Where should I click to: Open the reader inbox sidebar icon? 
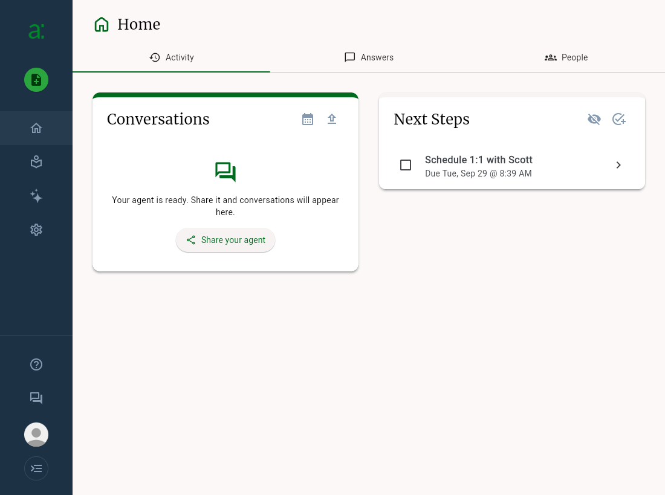point(36,162)
